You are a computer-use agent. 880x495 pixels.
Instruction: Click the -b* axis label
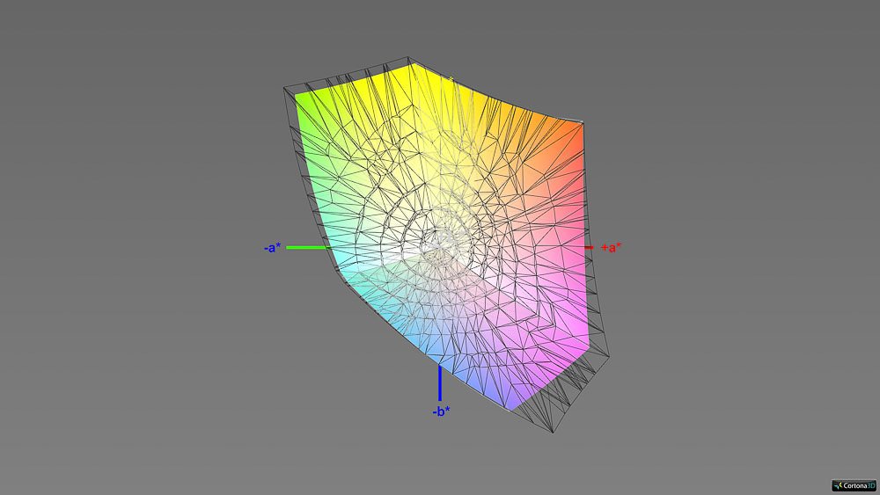(x=441, y=411)
